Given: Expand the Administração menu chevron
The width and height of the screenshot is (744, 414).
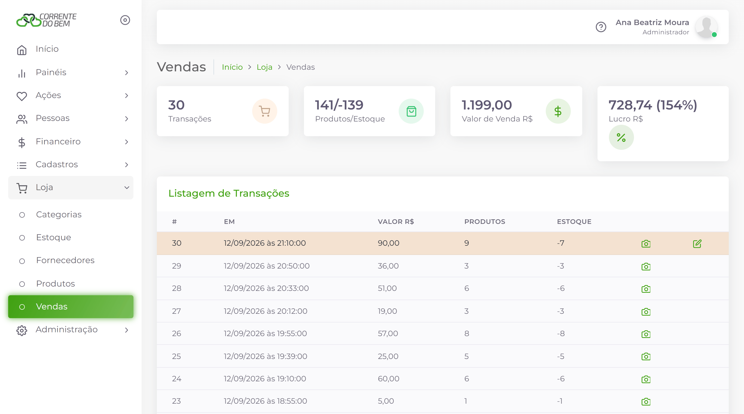Looking at the screenshot, I should point(127,330).
